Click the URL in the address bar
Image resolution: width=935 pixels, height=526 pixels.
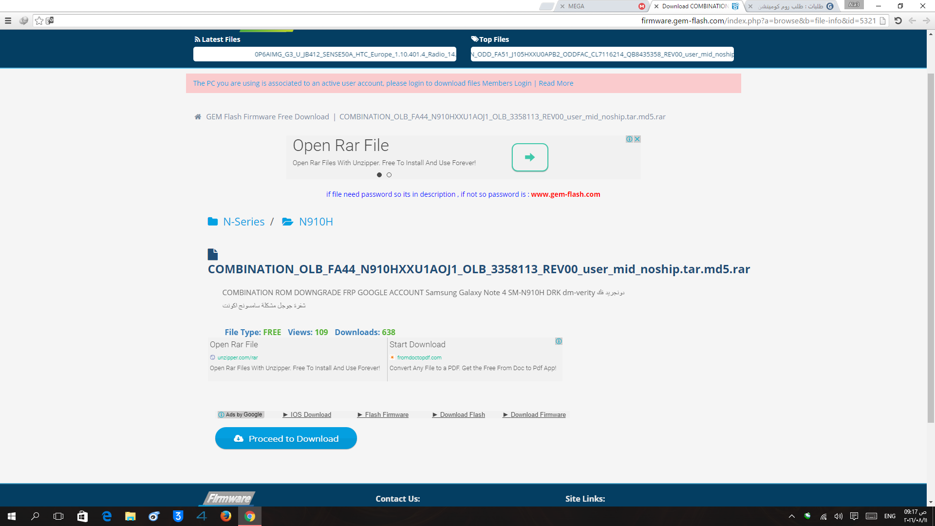758,21
